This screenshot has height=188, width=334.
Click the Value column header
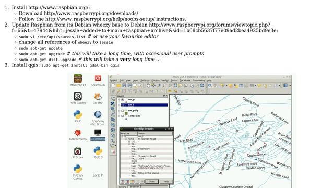point(155,133)
